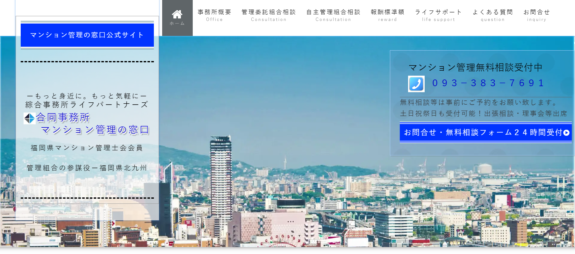Open 管理委託組合相談 Consultation menu

pyautogui.click(x=269, y=15)
